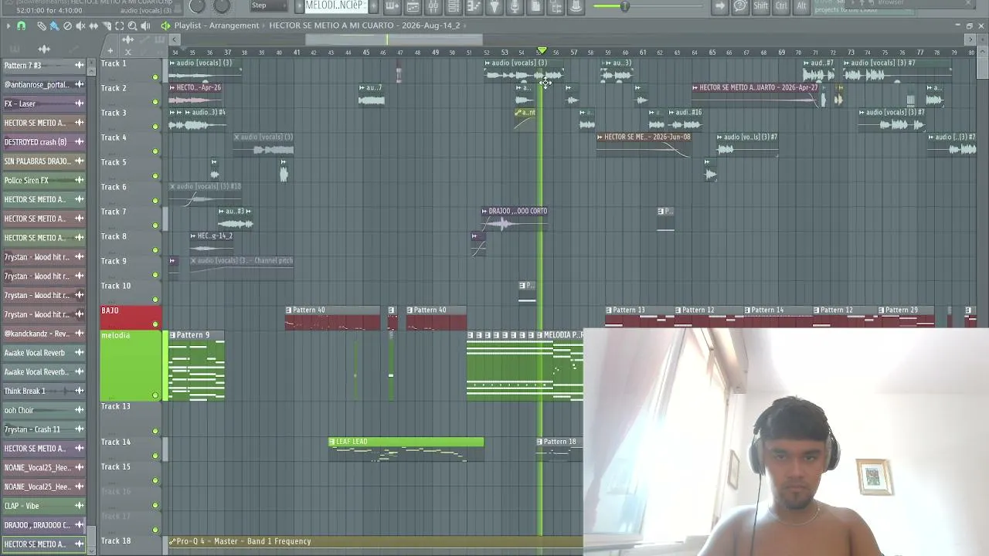
Task: Mute Track 5 with its green LED
Action: (x=155, y=176)
